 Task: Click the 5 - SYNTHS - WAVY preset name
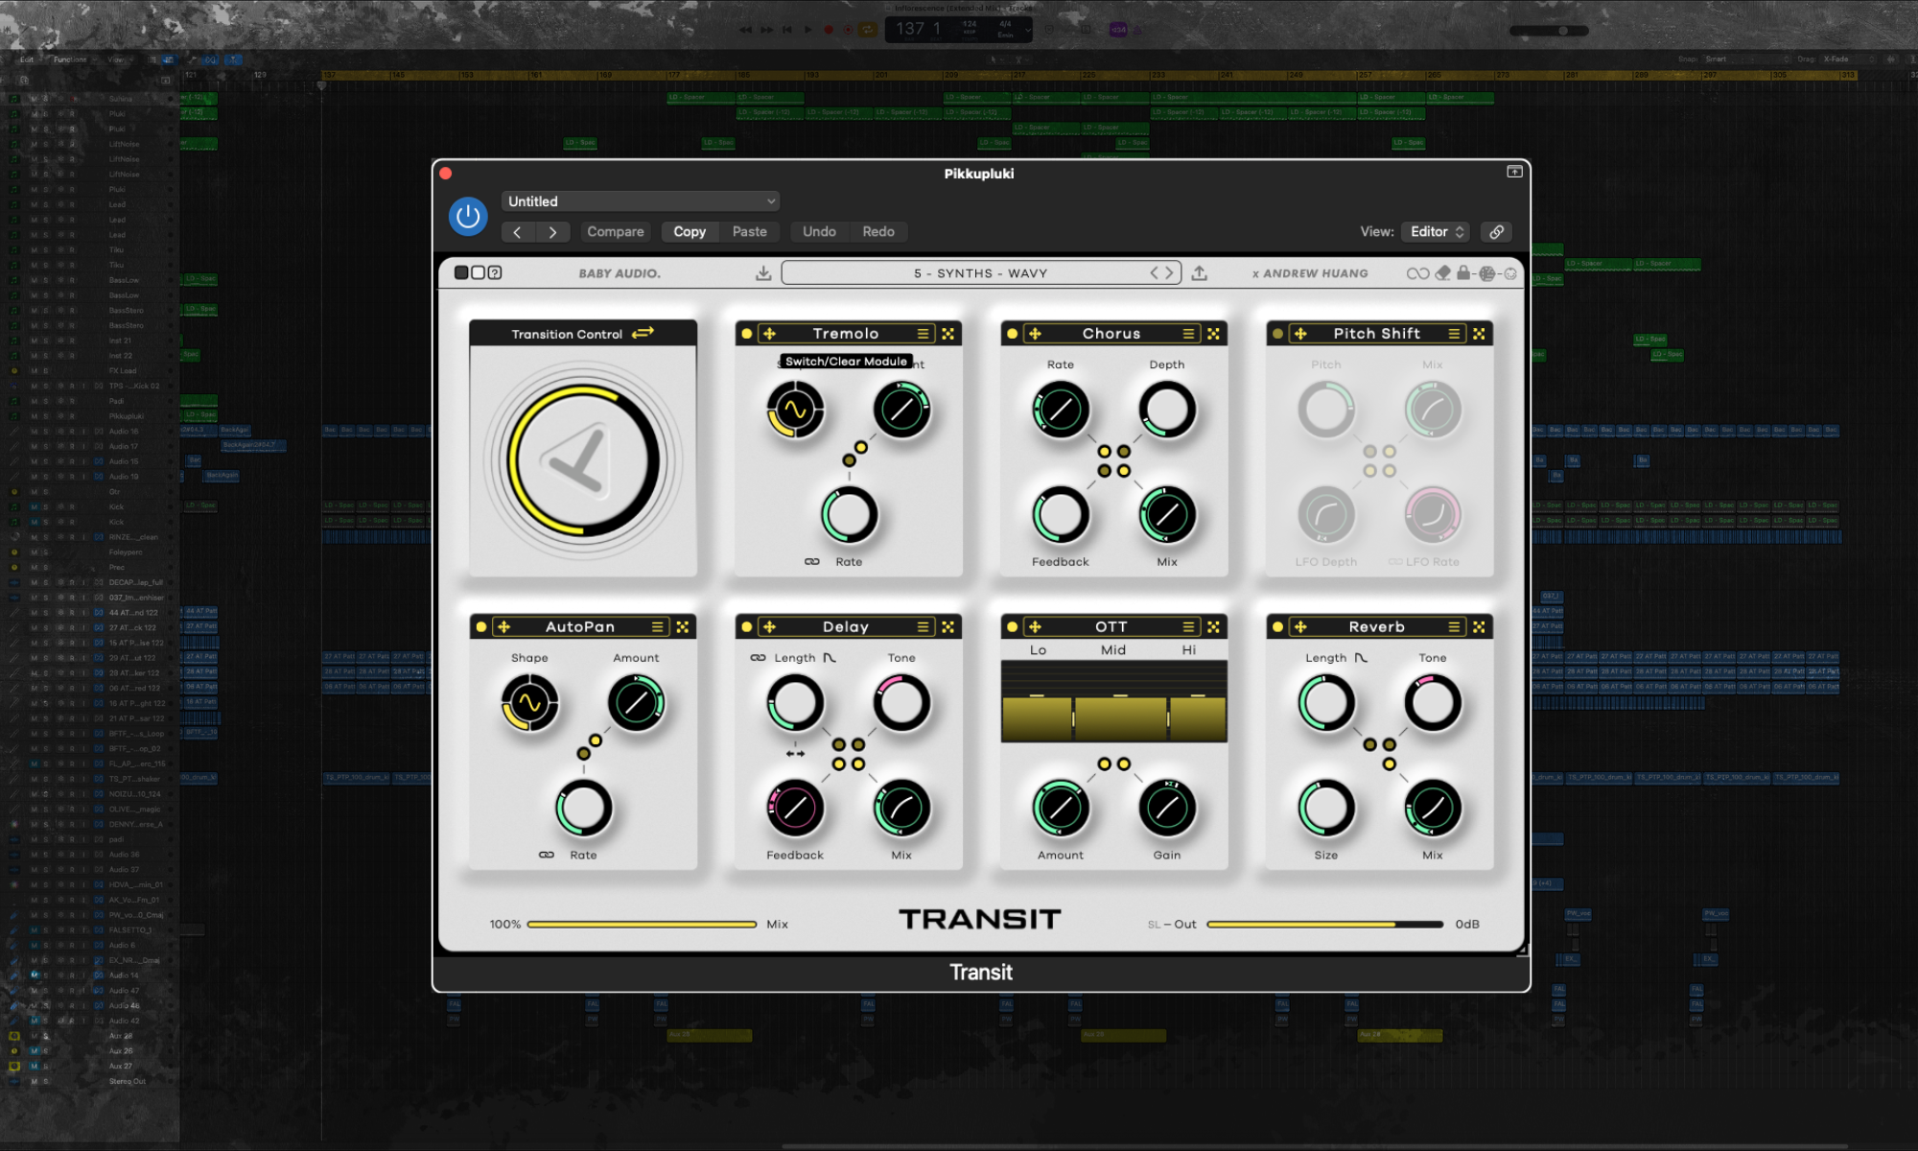click(x=978, y=273)
